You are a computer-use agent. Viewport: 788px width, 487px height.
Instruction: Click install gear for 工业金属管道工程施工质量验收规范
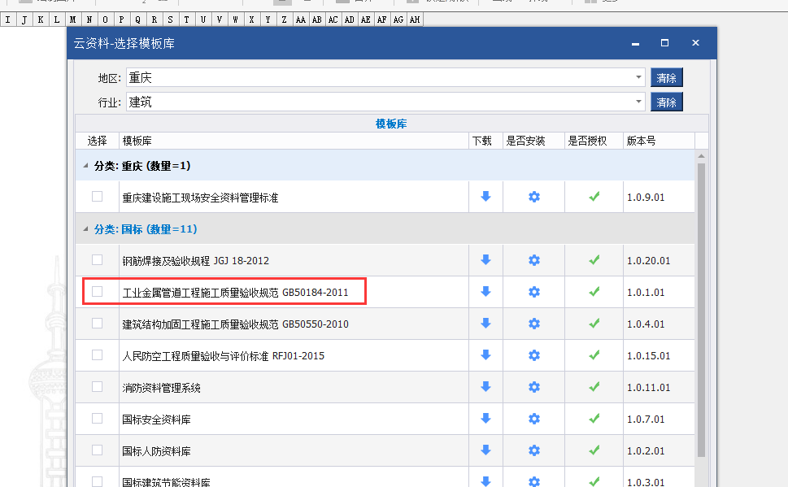click(534, 292)
